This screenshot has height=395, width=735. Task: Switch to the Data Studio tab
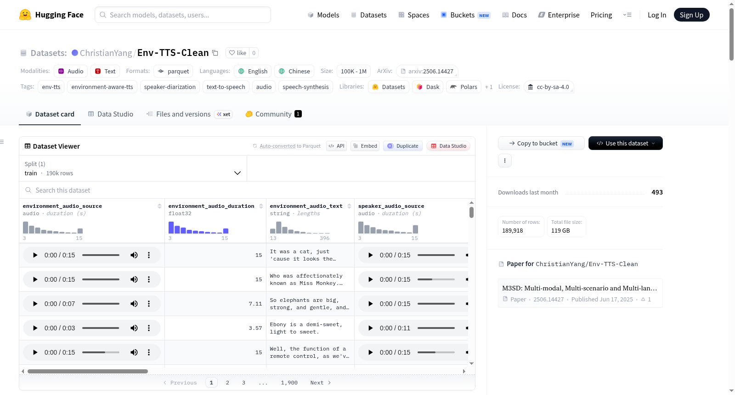tap(110, 114)
